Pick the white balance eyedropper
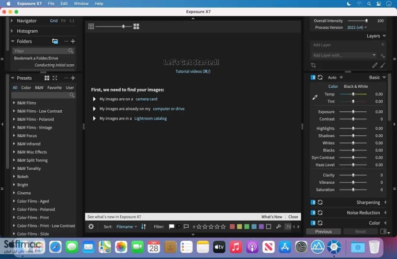This screenshot has height=259, width=397. [315, 97]
